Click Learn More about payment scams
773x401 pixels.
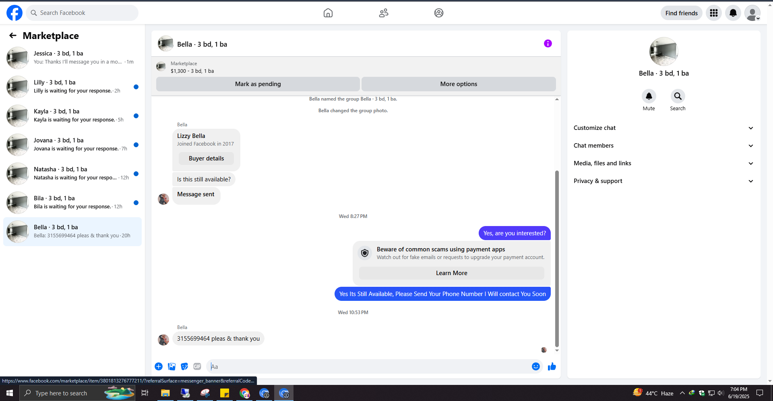pos(451,273)
